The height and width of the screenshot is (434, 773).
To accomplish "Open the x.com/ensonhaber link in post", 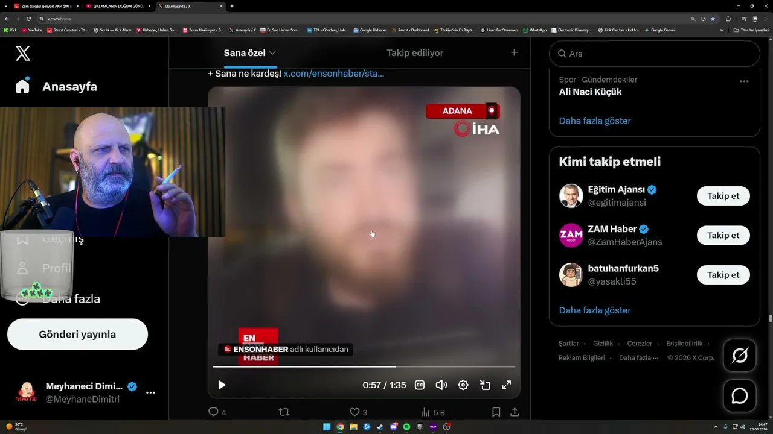I will pos(334,74).
